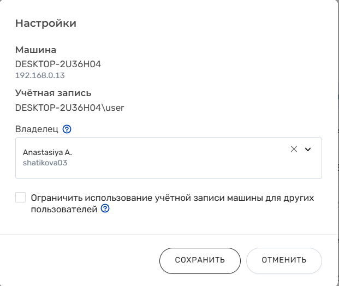Viewport: 339px width, 286px height.
Task: Click the Учётная запись section label
Action: [53, 93]
